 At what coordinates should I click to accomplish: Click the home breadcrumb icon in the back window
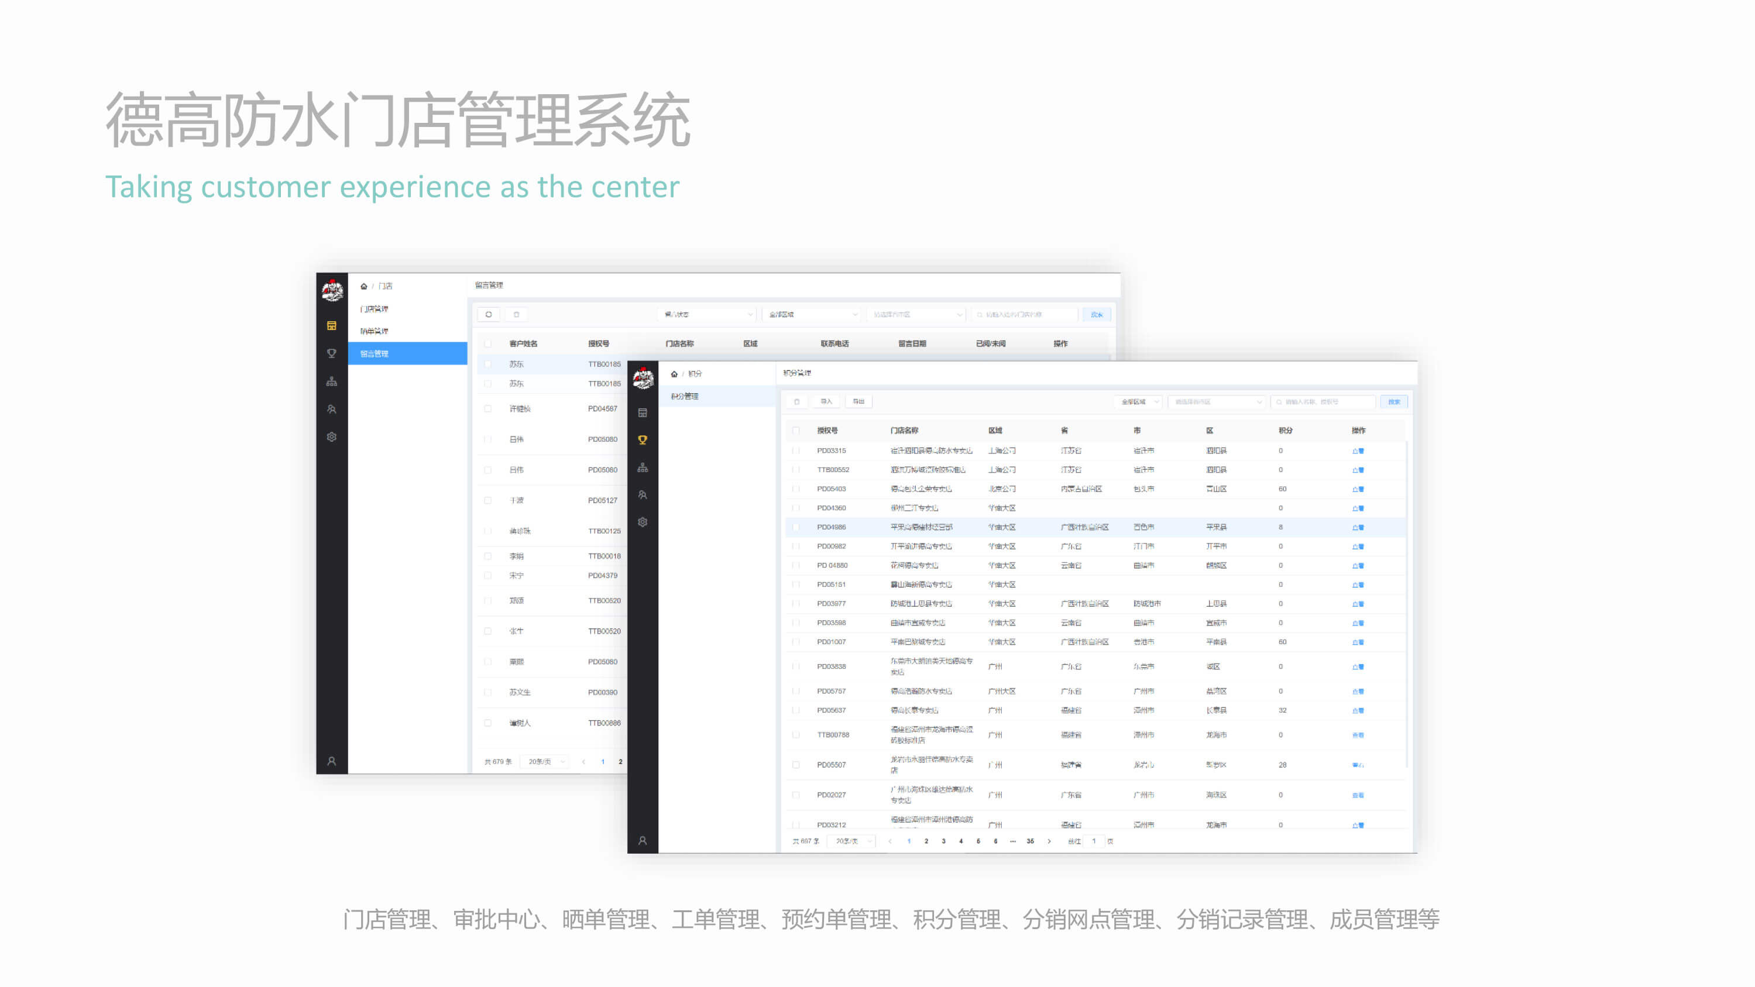(364, 286)
